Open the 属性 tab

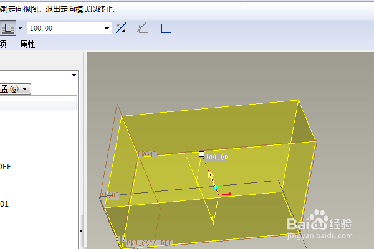pyautogui.click(x=27, y=44)
